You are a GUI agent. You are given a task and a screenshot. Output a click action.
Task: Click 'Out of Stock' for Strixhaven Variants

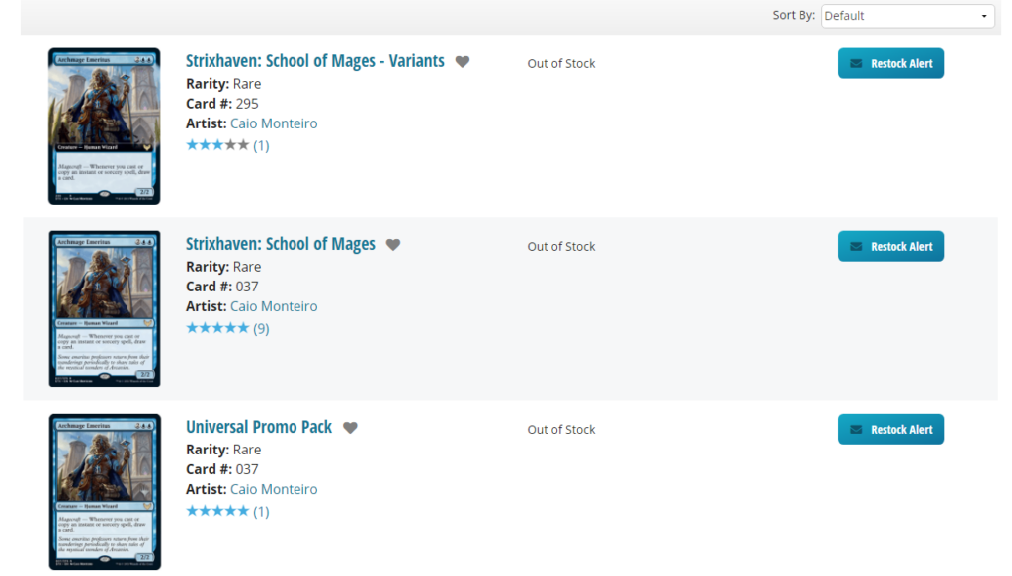[561, 64]
